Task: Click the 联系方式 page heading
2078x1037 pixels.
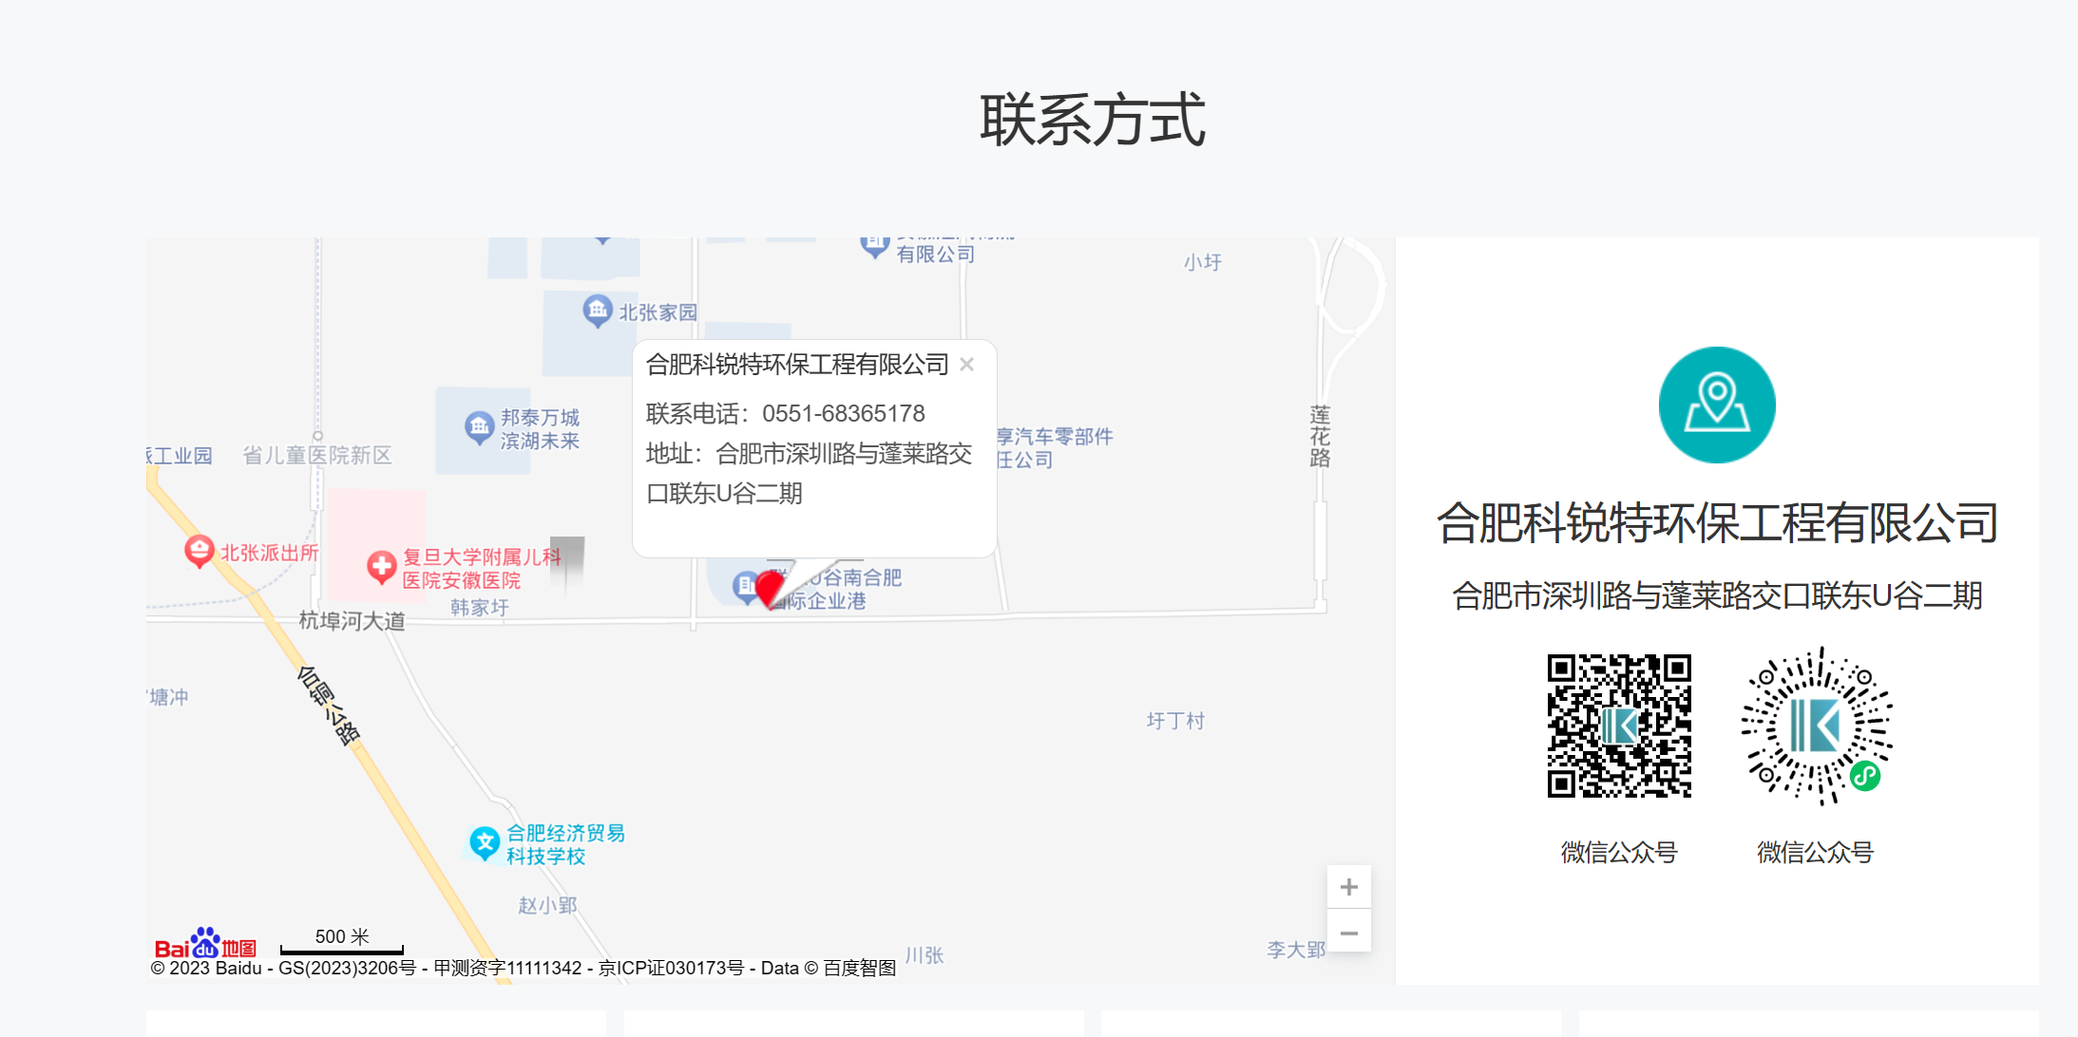Action: click(x=1092, y=121)
